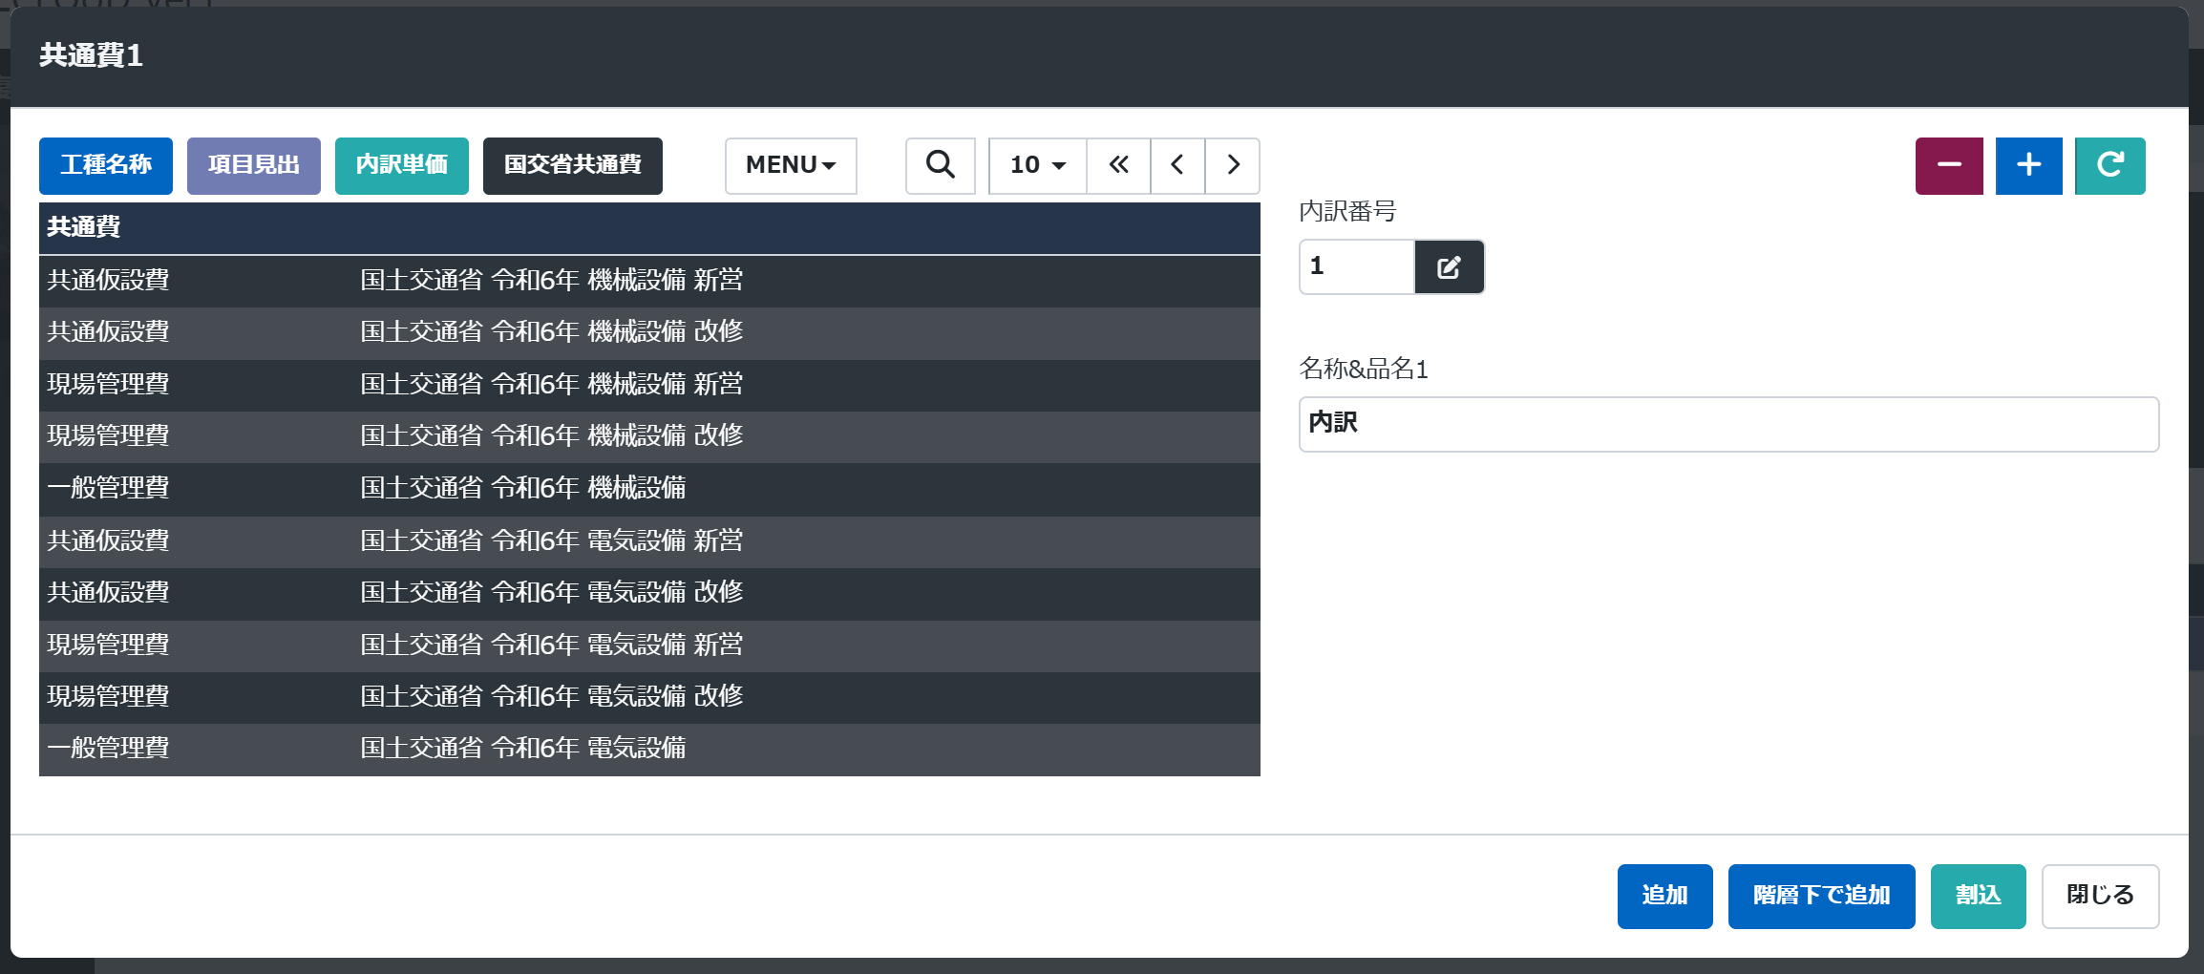The height and width of the screenshot is (974, 2204).
Task: Select the 一般管理費 電気設備 row
Action: click(x=649, y=750)
